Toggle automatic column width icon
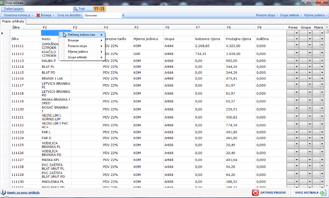The image size is (329, 198). click(x=96, y=9)
